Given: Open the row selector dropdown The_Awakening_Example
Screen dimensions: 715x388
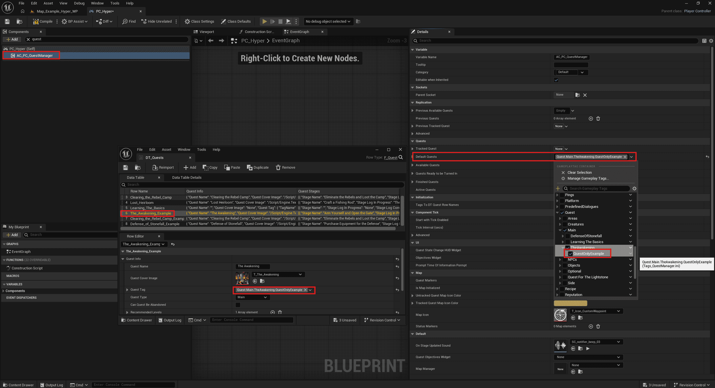Looking at the screenshot, I should [144, 244].
